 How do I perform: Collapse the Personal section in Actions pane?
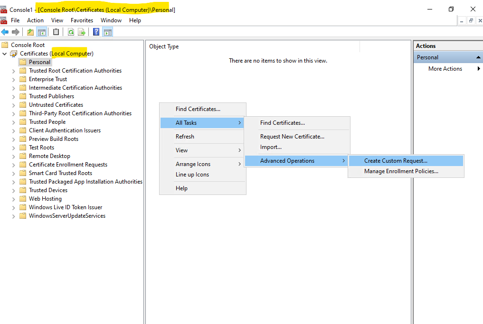(478, 57)
